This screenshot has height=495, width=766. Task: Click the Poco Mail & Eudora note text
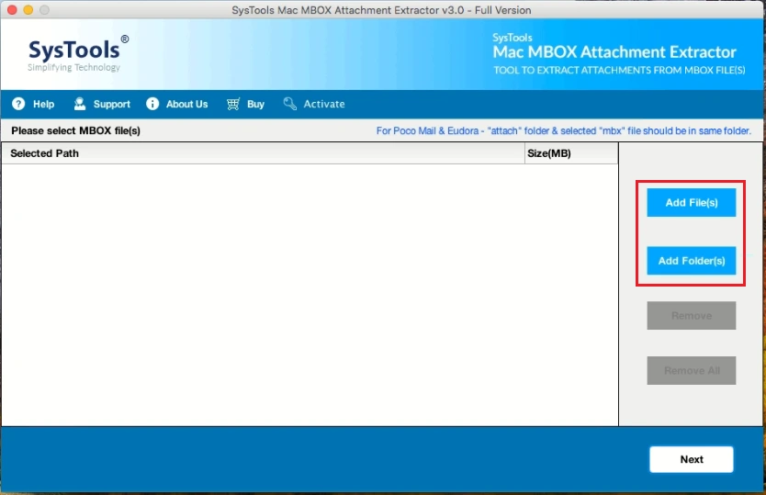563,131
